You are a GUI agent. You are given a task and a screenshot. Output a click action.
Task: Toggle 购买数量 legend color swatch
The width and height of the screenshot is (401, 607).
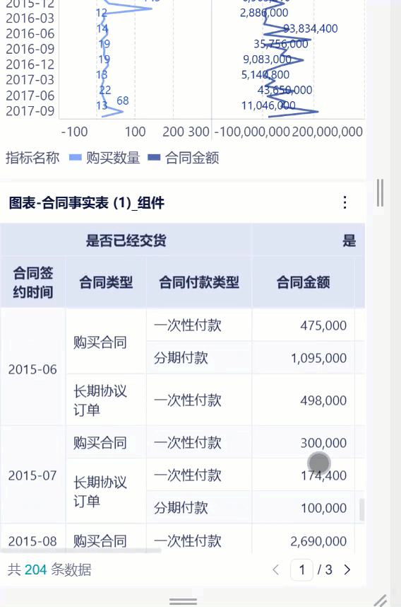click(76, 158)
